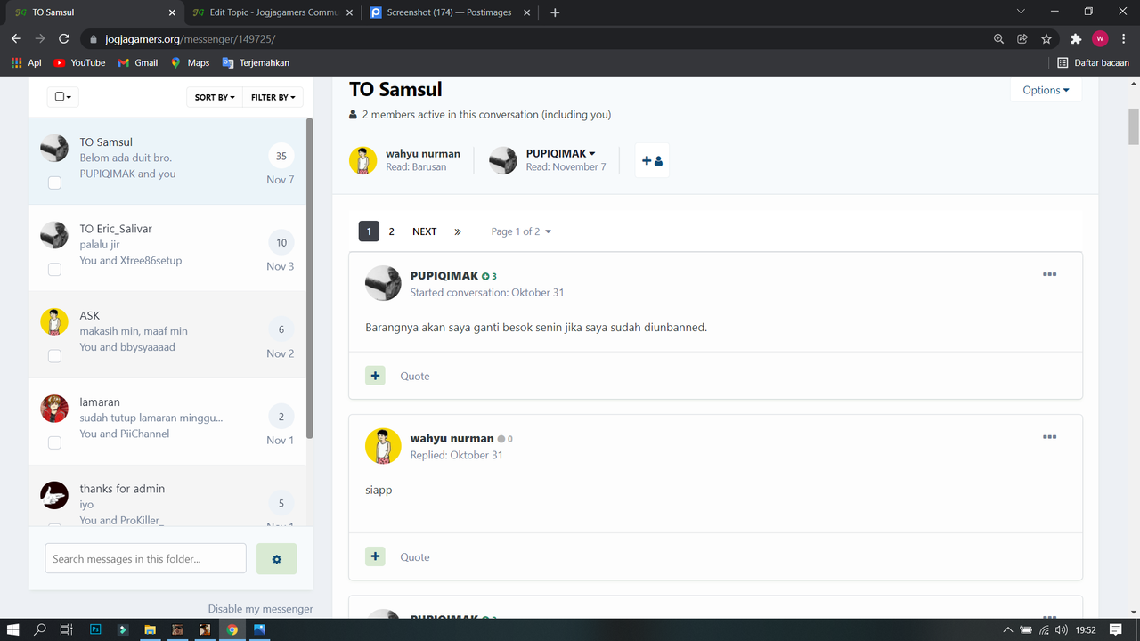Tick the checkbox for TO Eric_Salivar conversation
The width and height of the screenshot is (1140, 641).
[x=54, y=269]
